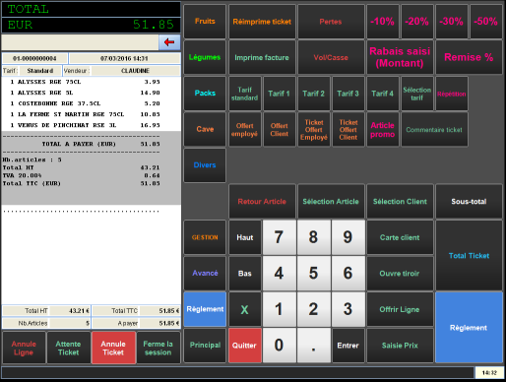The width and height of the screenshot is (506, 382).
Task: Open the Cave category
Action: [x=205, y=129]
